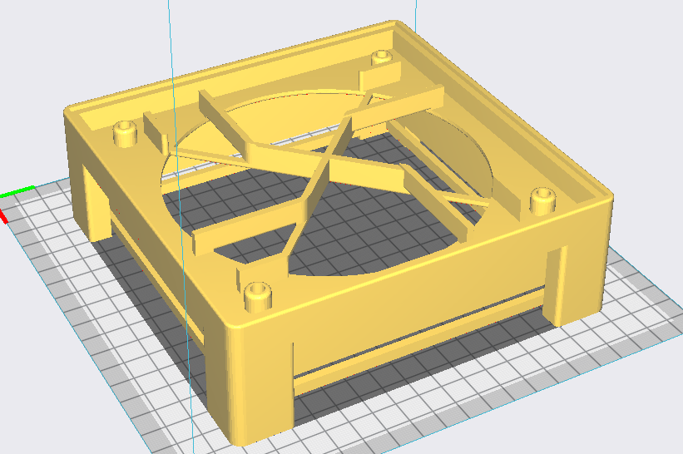Image resolution: width=683 pixels, height=454 pixels.
Task: Click the green Y axis indicator
Action: (x=17, y=191)
